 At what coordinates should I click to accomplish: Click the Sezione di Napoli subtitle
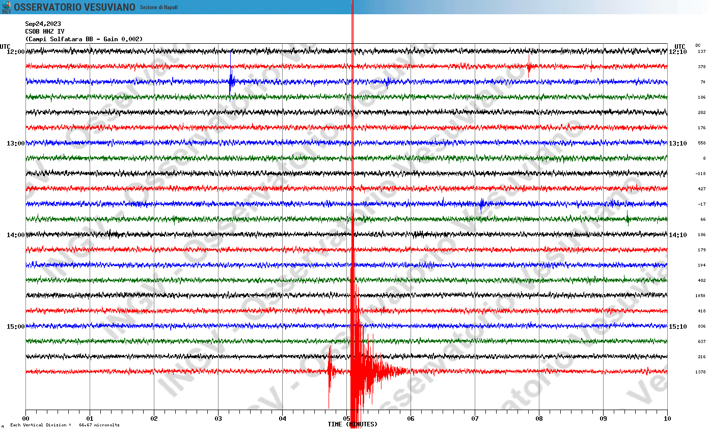click(159, 7)
